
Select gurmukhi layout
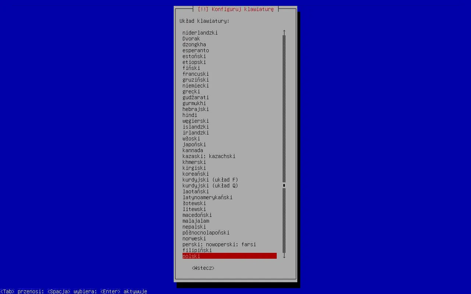click(x=230, y=103)
